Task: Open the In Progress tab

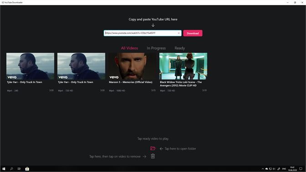Action: 156,48
